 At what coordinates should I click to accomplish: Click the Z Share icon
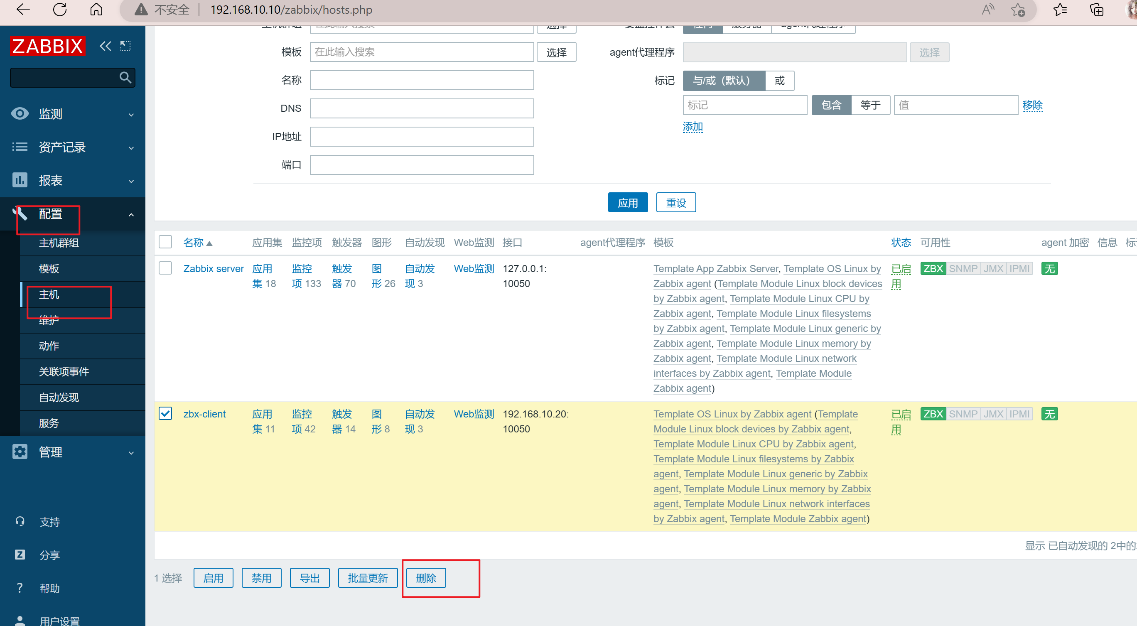(20, 555)
